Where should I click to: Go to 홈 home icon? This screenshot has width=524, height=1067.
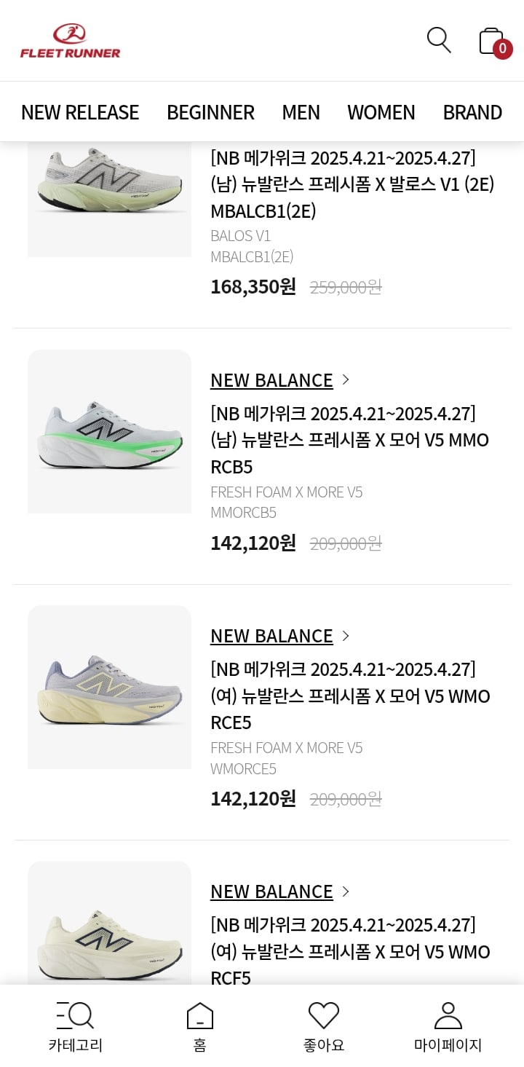200,1015
